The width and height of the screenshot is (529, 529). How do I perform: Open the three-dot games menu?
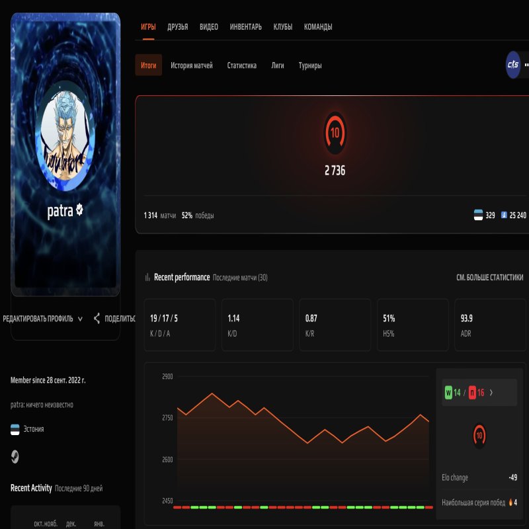coord(526,63)
